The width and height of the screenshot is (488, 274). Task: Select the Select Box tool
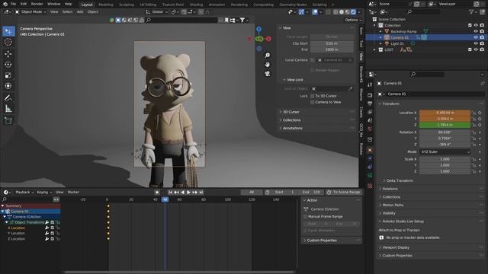pyautogui.click(x=8, y=31)
